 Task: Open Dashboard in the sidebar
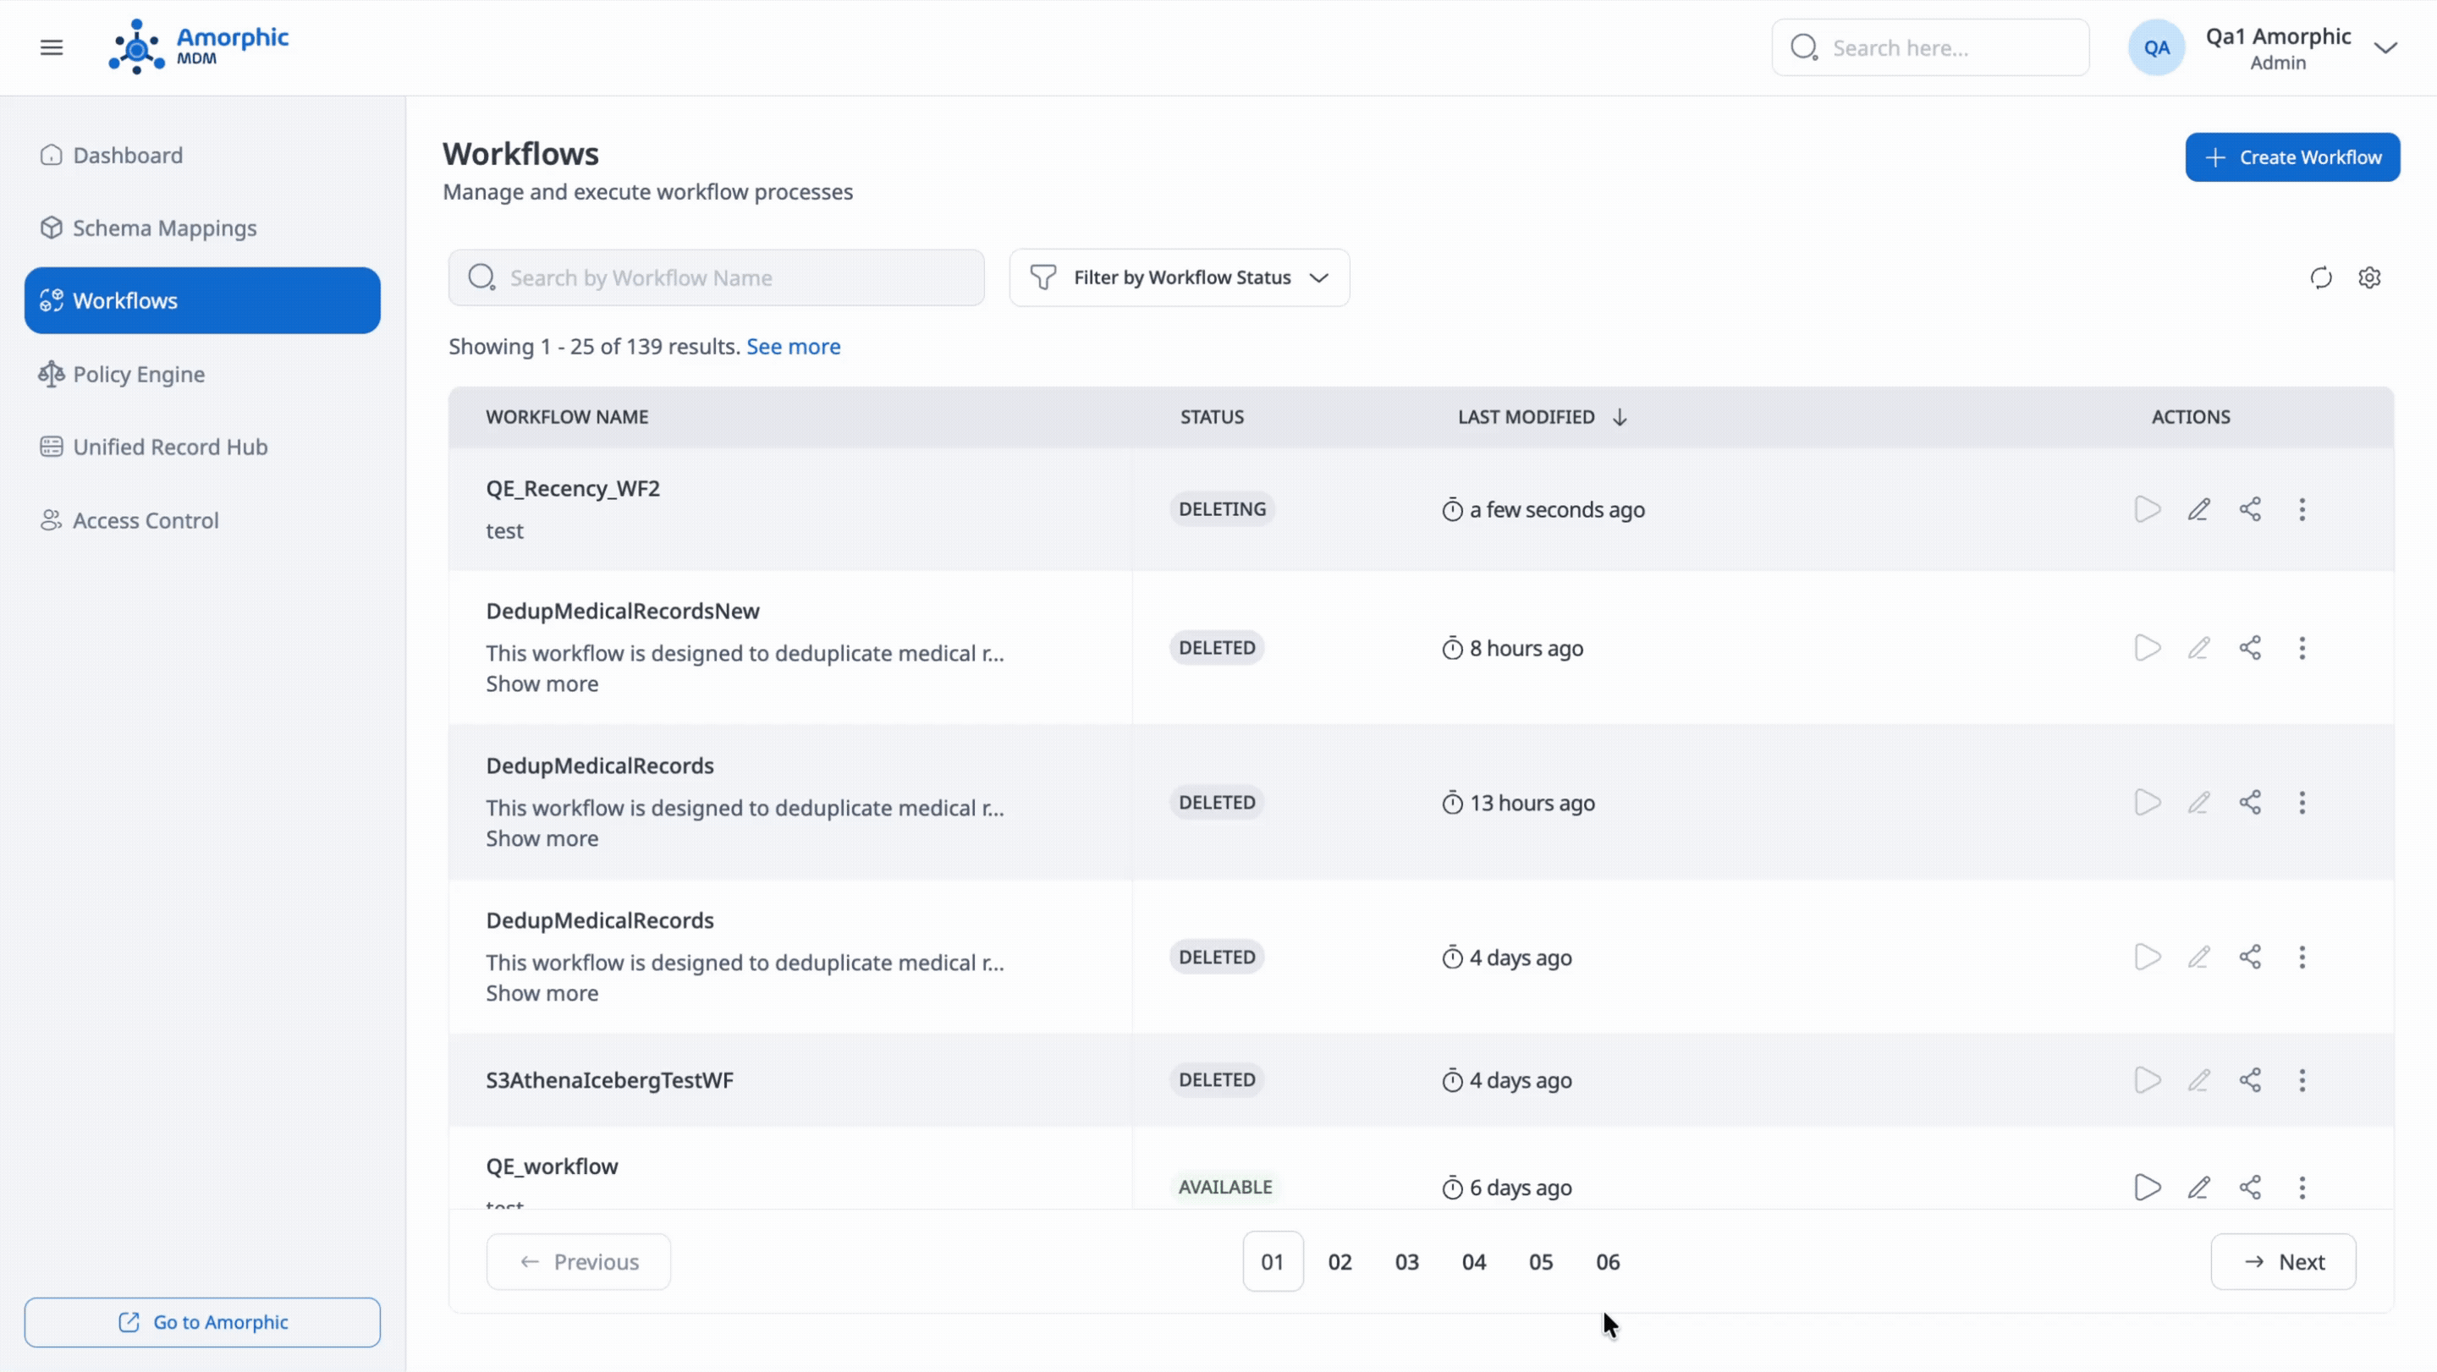[x=202, y=155]
